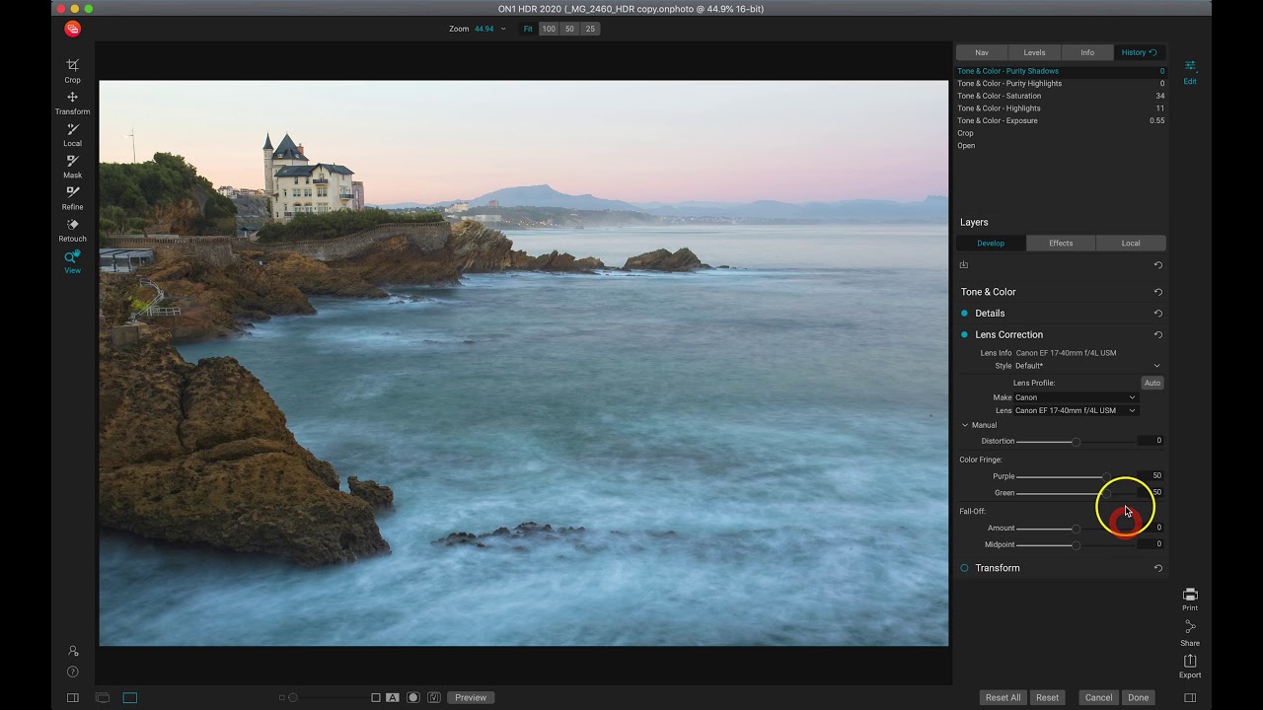Click the Distortion value field
Screen dimensions: 1263x710
click(1151, 441)
